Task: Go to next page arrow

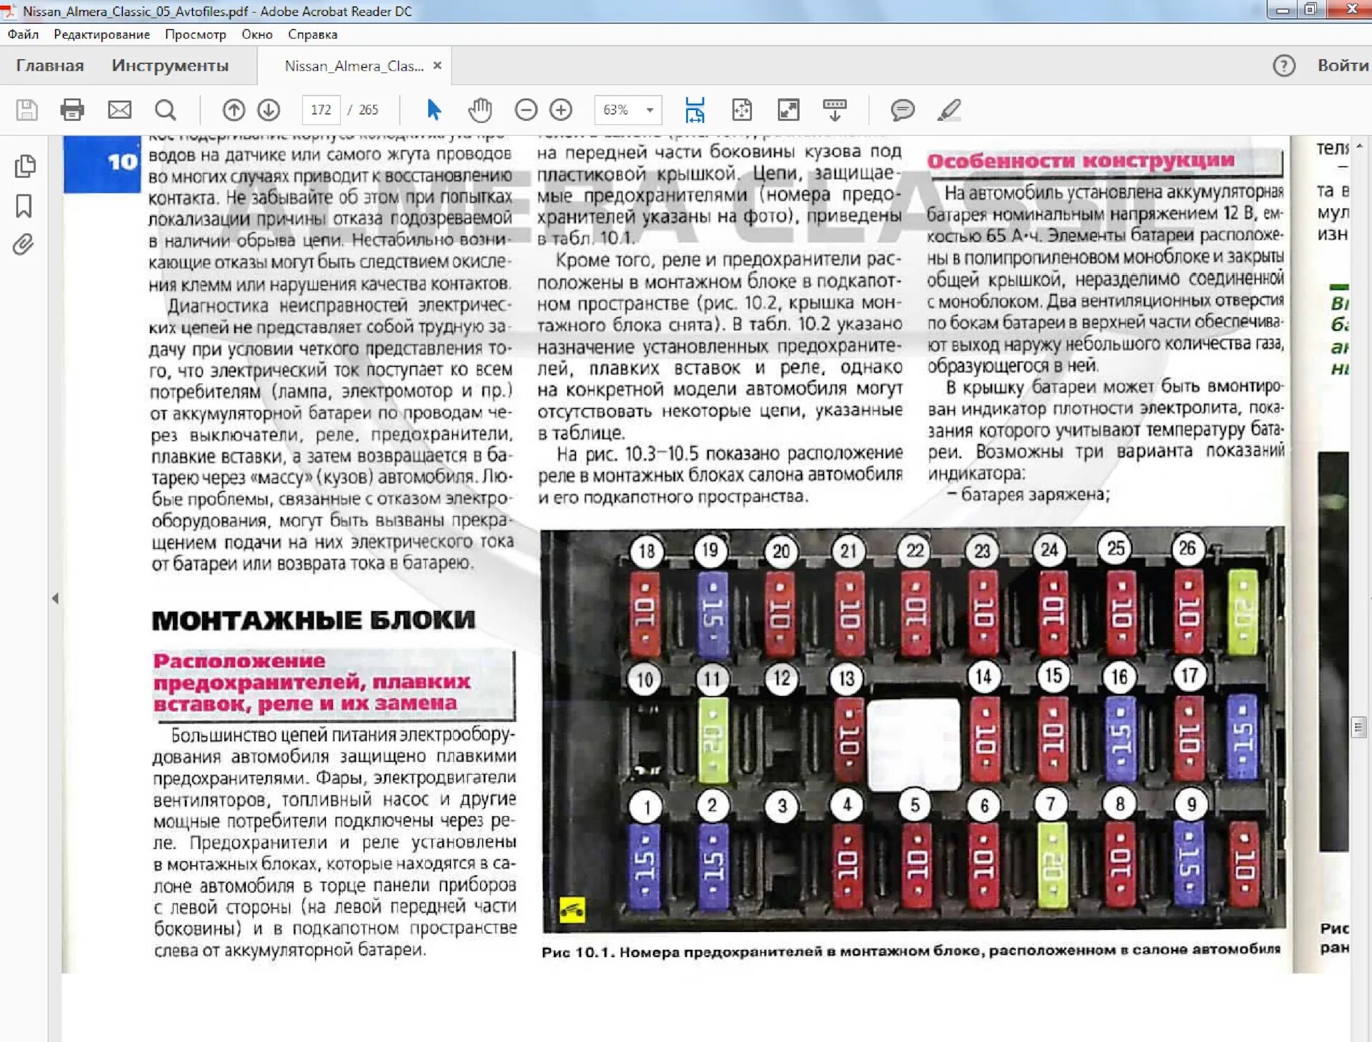Action: pyautogui.click(x=269, y=110)
